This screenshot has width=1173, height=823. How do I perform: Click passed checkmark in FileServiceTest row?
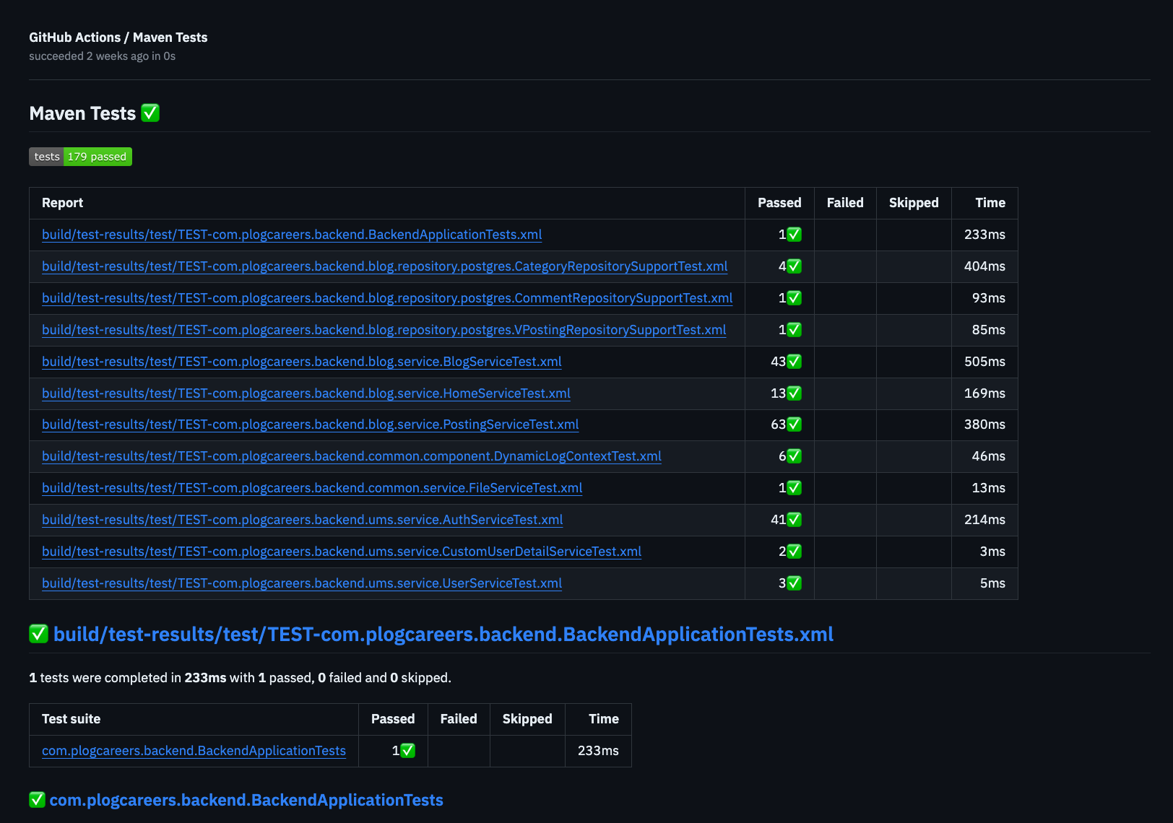point(794,488)
